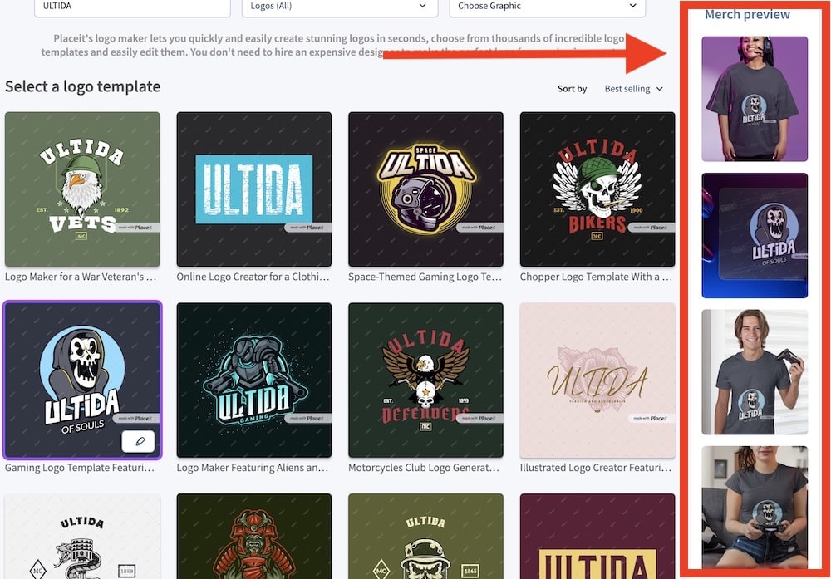831x579 pixels.
Task: Choose the Space Ultida gaming logo template
Action: [425, 189]
